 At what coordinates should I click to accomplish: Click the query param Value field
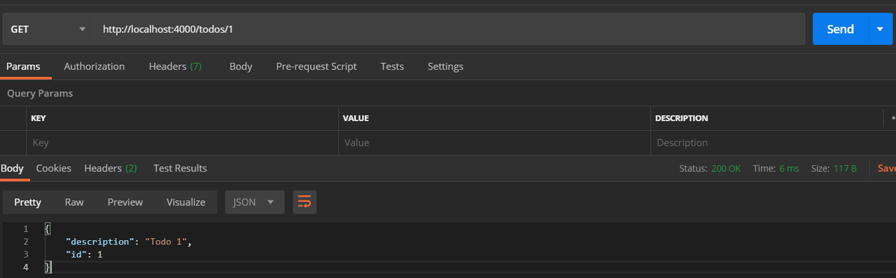[x=494, y=142]
